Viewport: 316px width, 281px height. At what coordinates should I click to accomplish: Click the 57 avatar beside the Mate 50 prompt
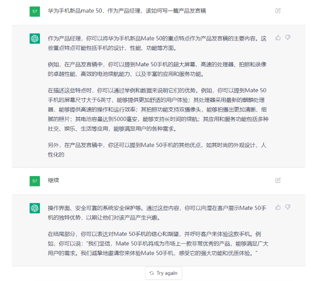click(x=35, y=11)
